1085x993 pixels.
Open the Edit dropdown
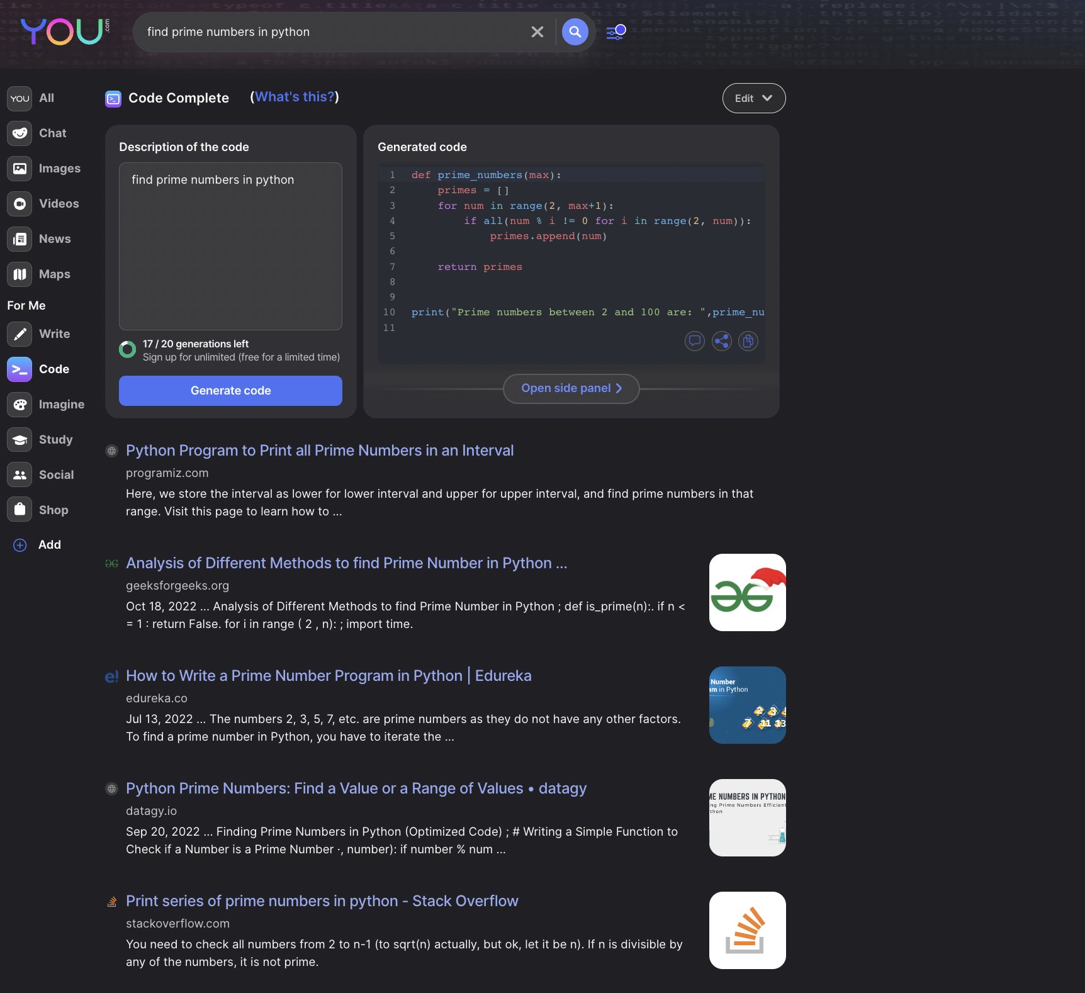pos(753,98)
